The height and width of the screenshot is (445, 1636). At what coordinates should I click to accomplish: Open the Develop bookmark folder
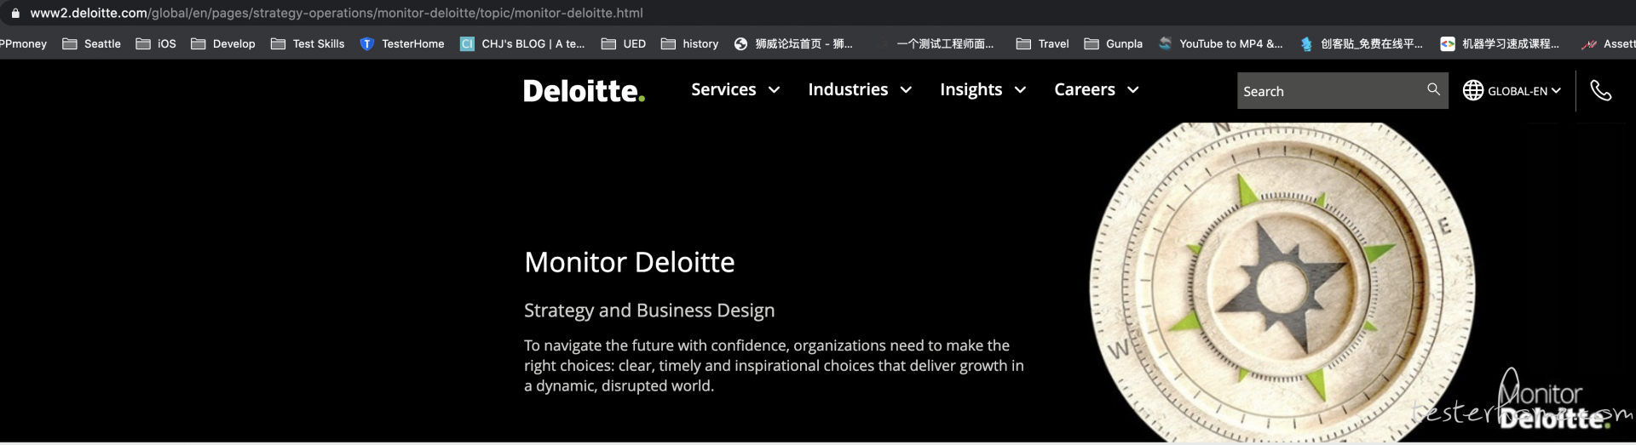[223, 43]
